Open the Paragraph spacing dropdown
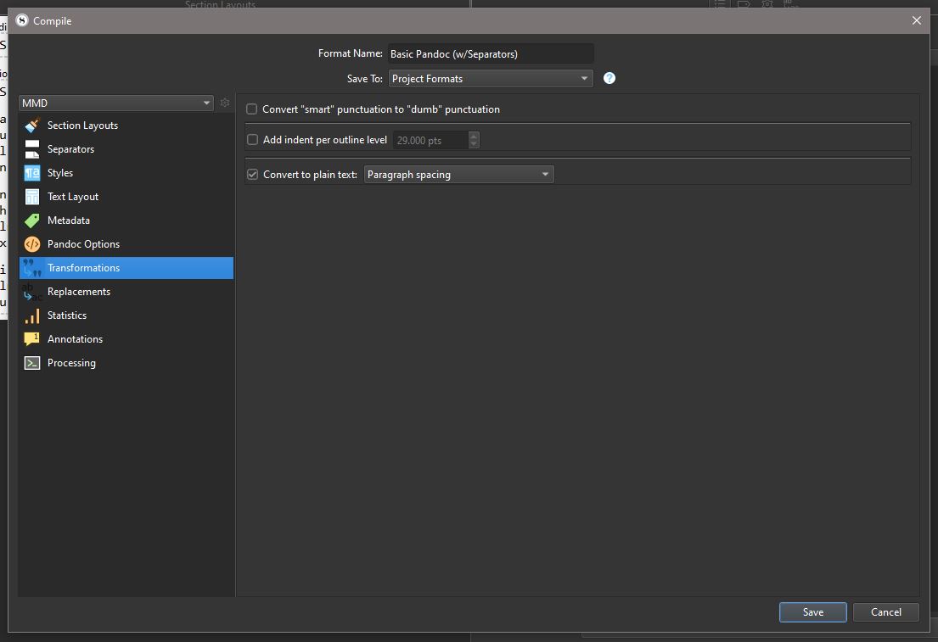Viewport: 938px width, 642px height. [459, 175]
